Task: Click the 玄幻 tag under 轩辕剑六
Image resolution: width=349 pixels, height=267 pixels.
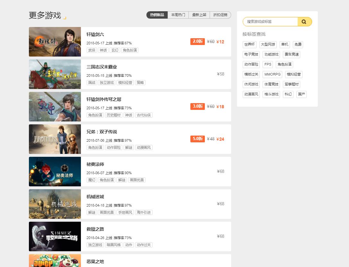Action: (x=115, y=50)
